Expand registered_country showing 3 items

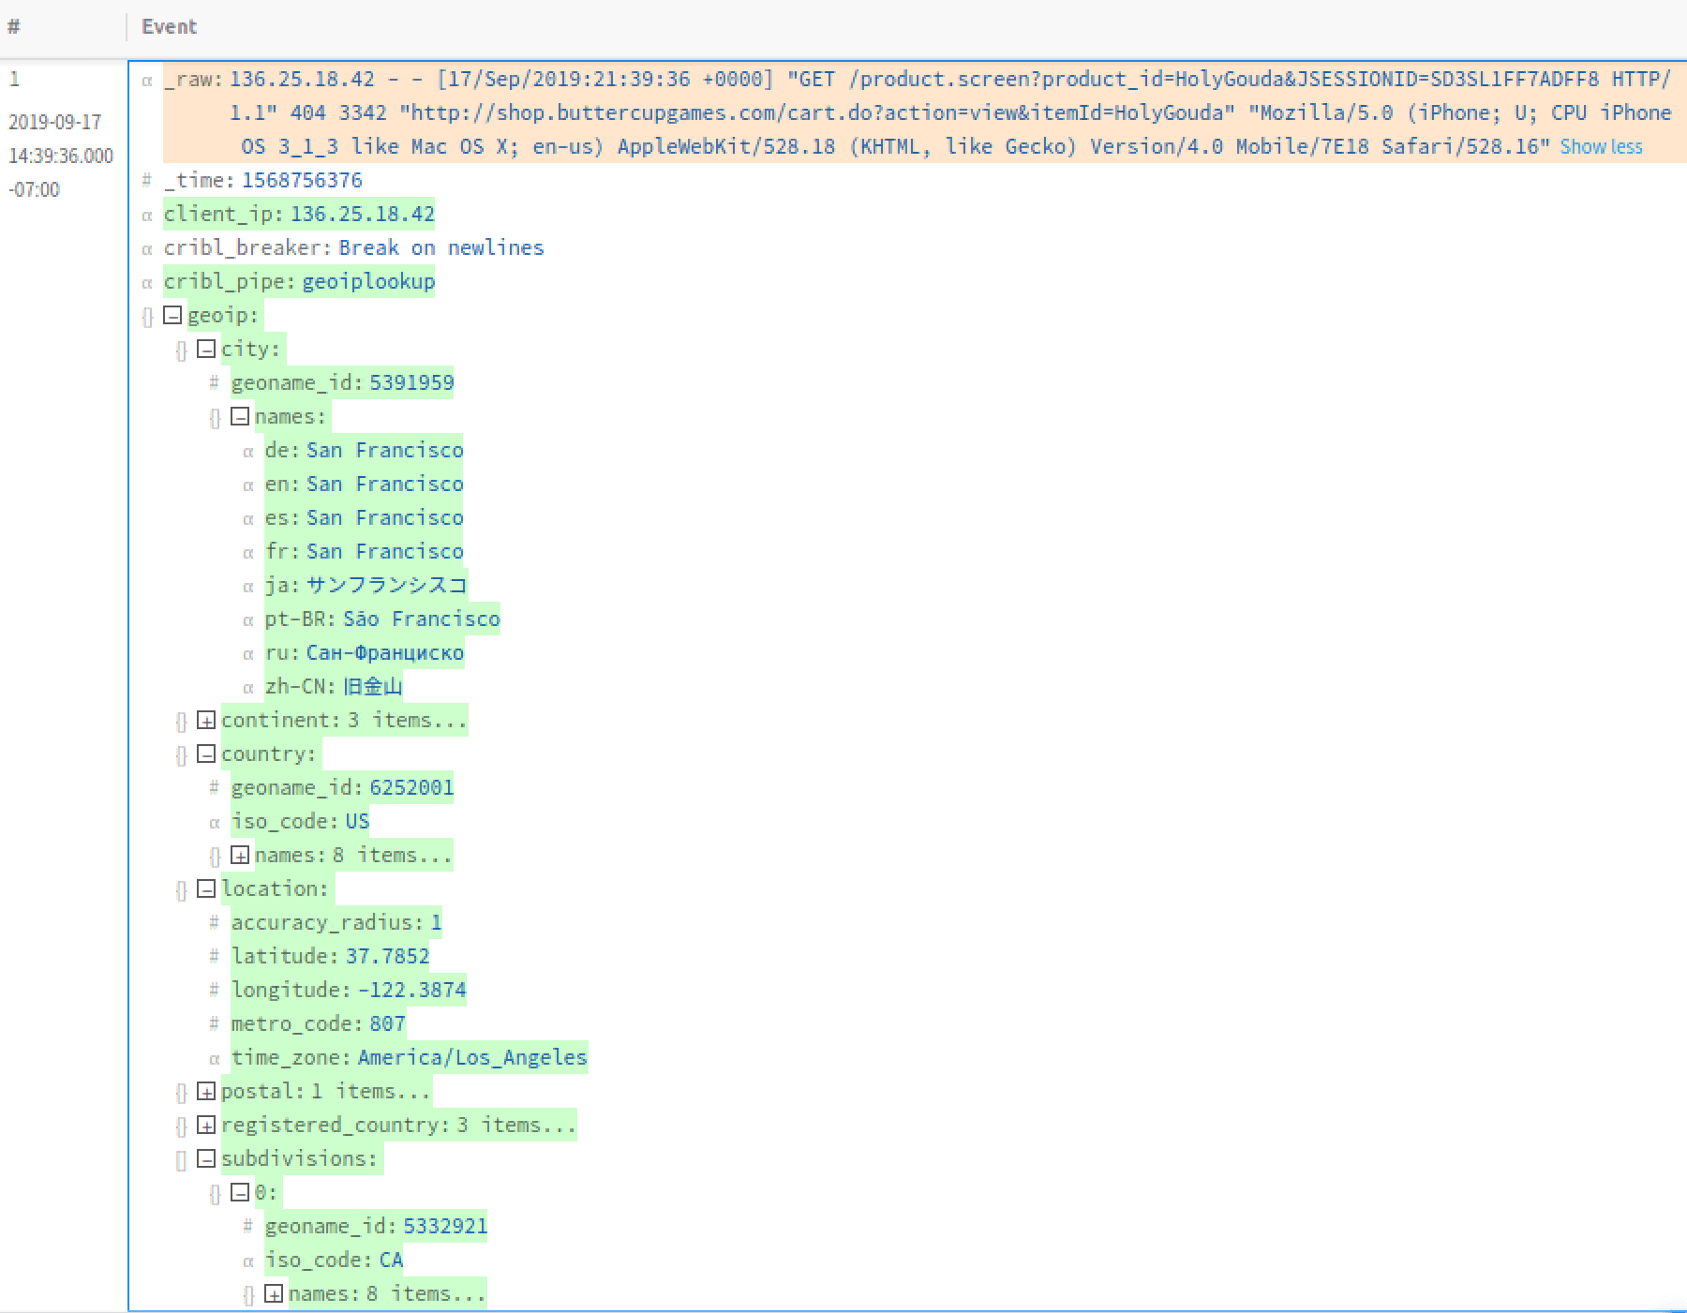pos(205,1125)
